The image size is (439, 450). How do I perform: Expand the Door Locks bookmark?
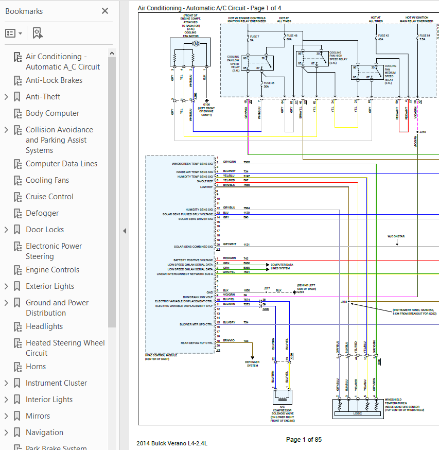[x=6, y=230]
